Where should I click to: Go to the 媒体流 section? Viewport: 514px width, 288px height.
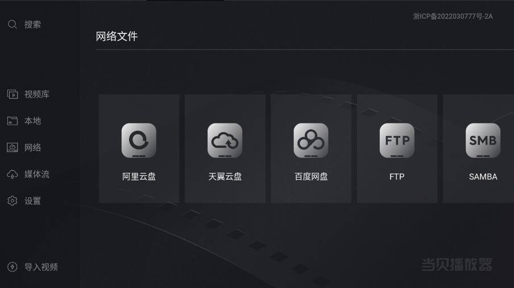pos(37,174)
